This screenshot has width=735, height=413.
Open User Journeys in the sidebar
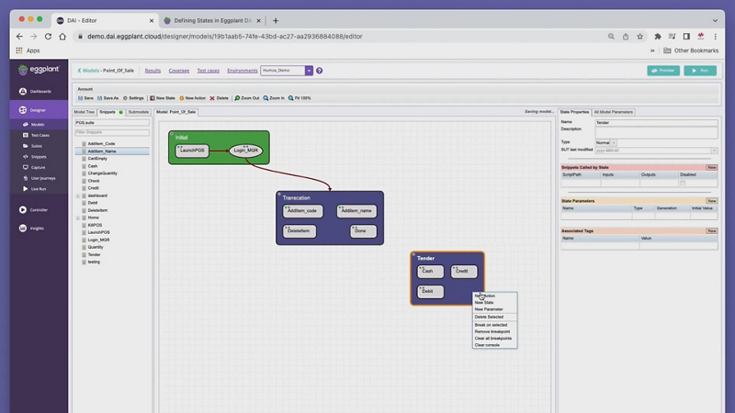[39, 178]
